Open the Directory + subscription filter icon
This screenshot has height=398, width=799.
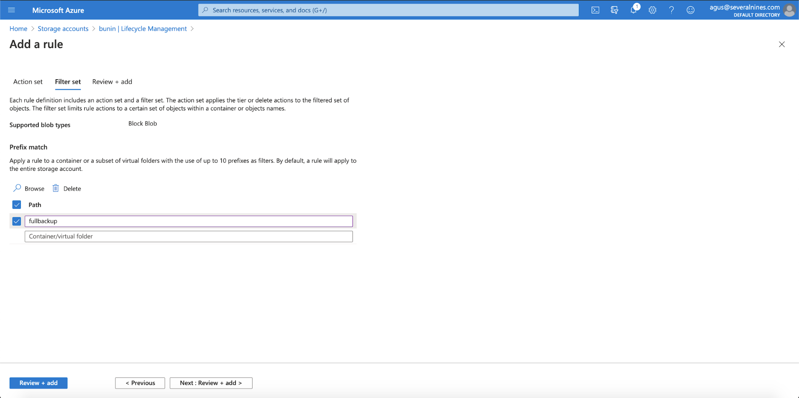[614, 10]
